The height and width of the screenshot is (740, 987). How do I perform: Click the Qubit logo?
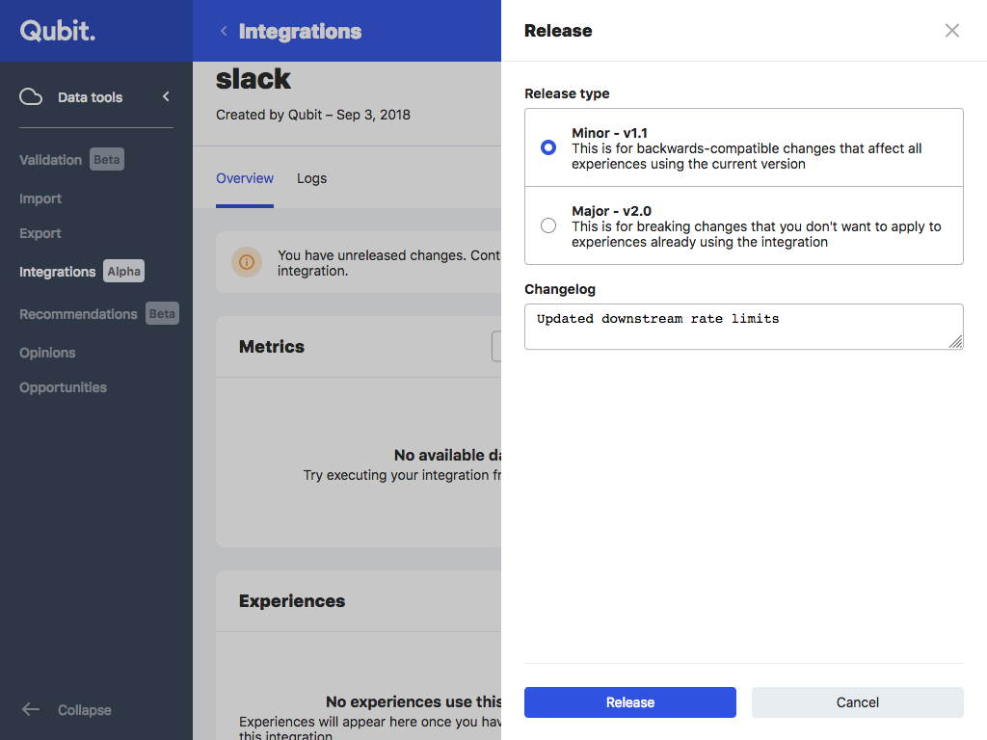tap(57, 31)
